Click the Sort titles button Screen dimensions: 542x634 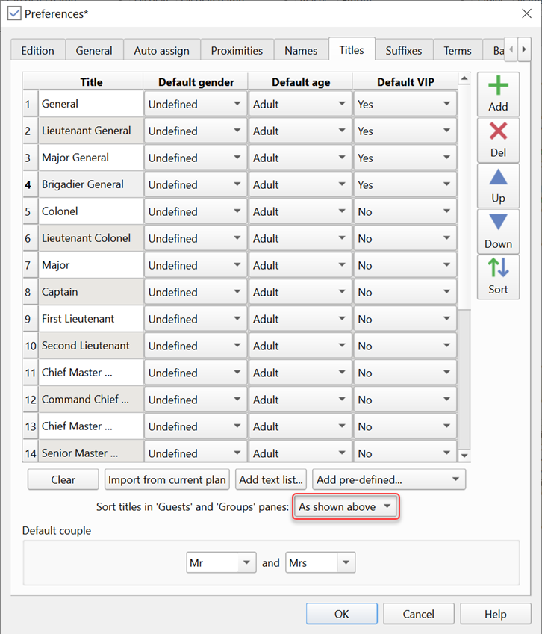(498, 276)
